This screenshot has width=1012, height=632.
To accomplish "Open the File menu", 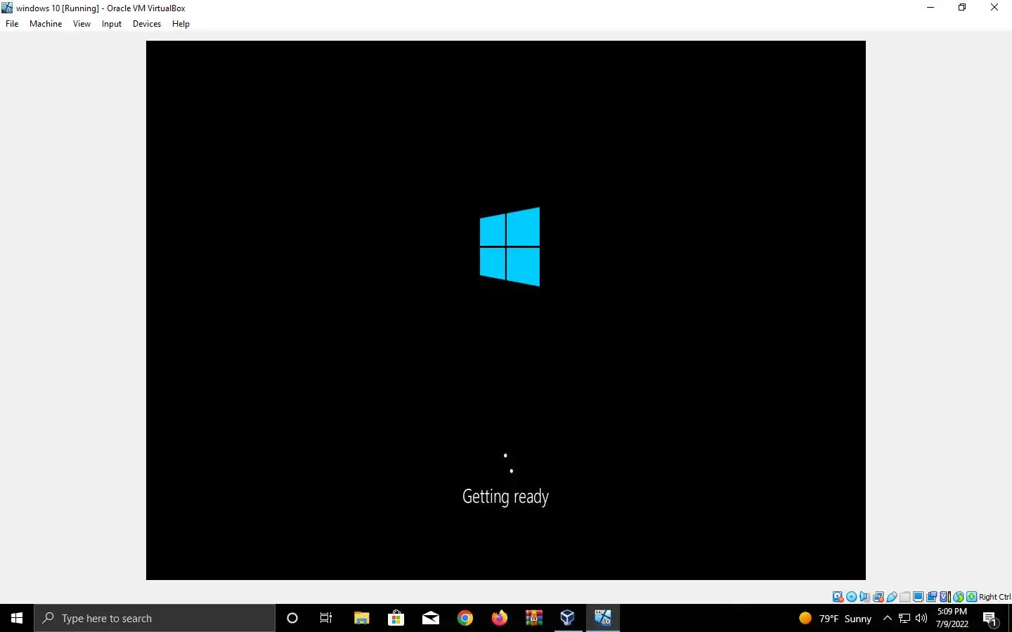I will click(12, 24).
